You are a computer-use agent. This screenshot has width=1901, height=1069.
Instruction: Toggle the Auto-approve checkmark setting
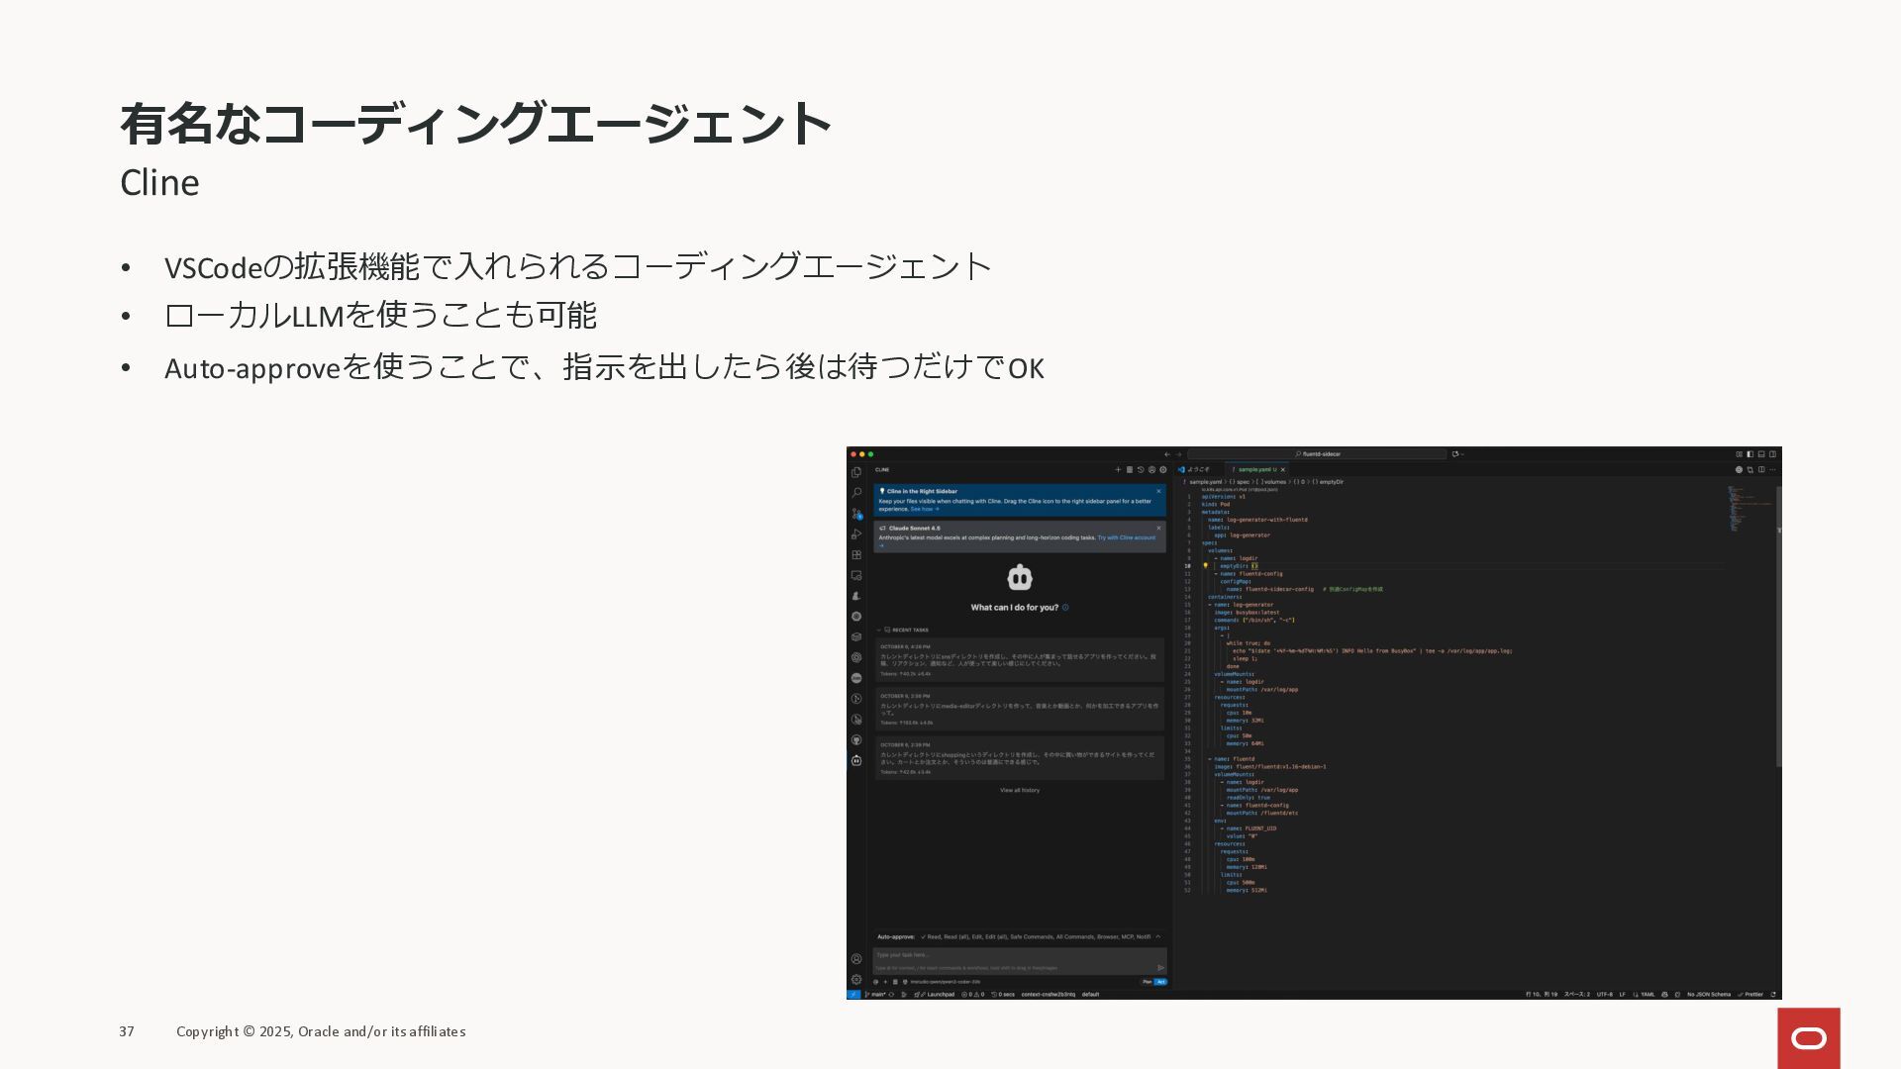coord(923,936)
